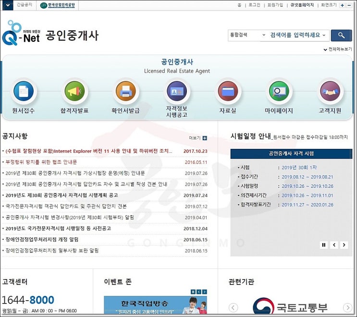The height and width of the screenshot is (317, 357).
Task: Open Internet Explorer 버전 11 사용 안내 notice
Action: [x=89, y=151]
